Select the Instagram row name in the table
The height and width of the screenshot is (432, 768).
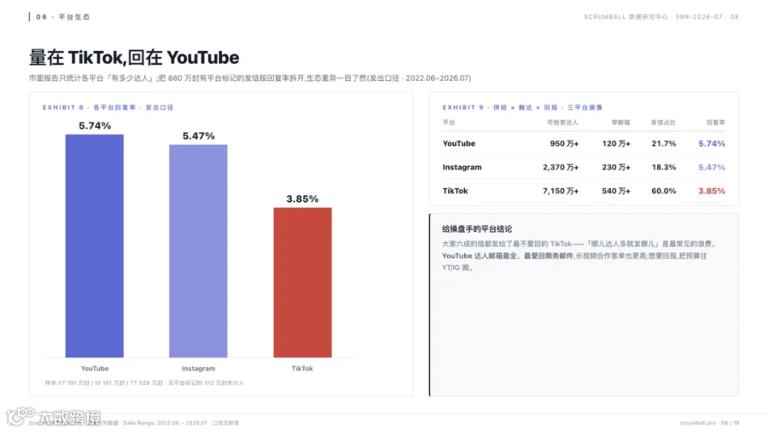[x=462, y=167]
